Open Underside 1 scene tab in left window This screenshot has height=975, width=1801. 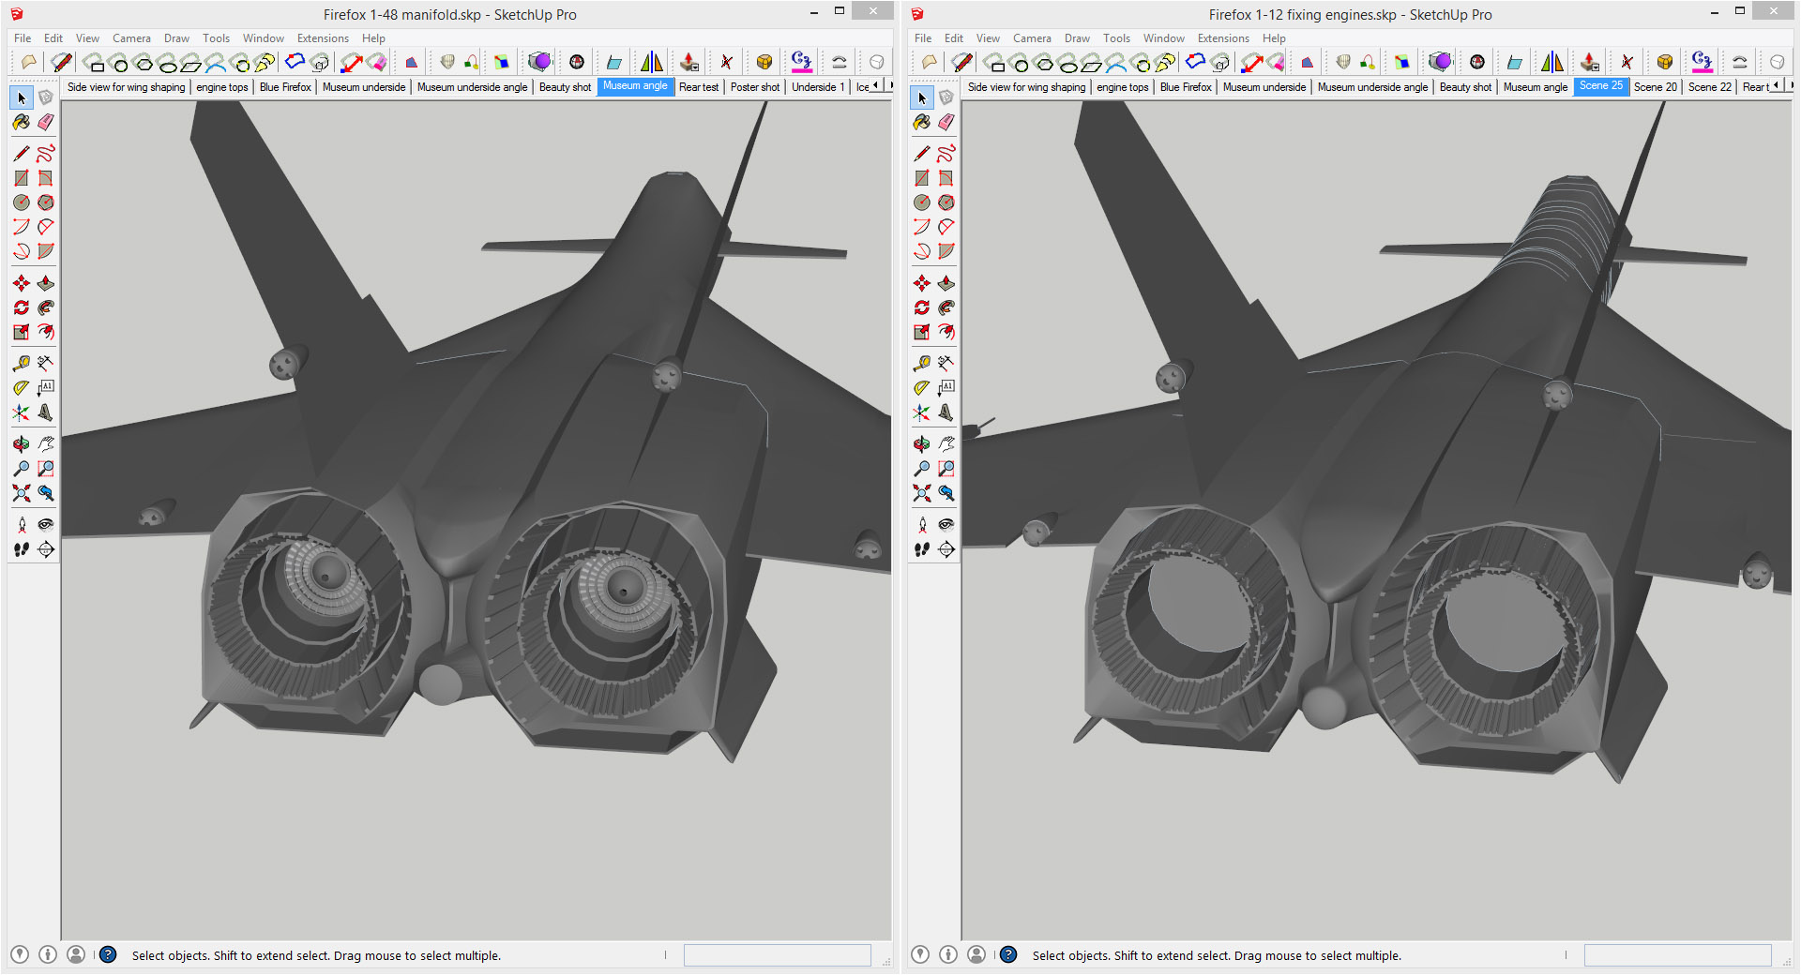(818, 87)
